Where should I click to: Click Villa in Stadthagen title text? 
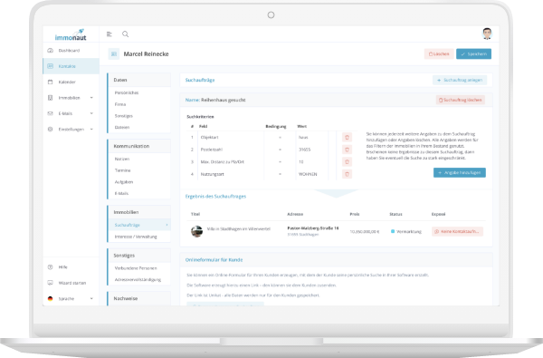238,229
